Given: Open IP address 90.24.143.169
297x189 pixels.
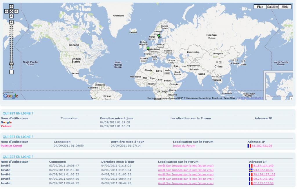Looking at the screenshot, I should click(x=263, y=179).
